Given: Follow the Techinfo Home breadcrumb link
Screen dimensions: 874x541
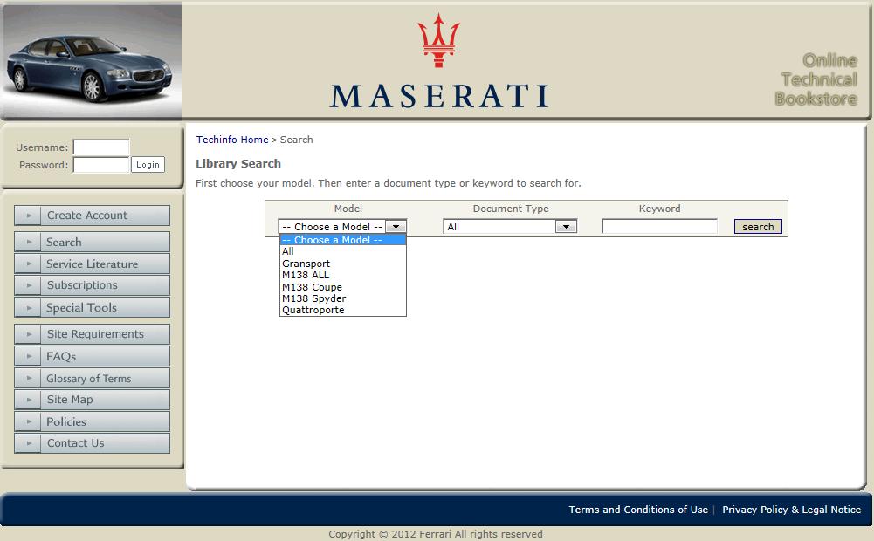Looking at the screenshot, I should (x=232, y=140).
